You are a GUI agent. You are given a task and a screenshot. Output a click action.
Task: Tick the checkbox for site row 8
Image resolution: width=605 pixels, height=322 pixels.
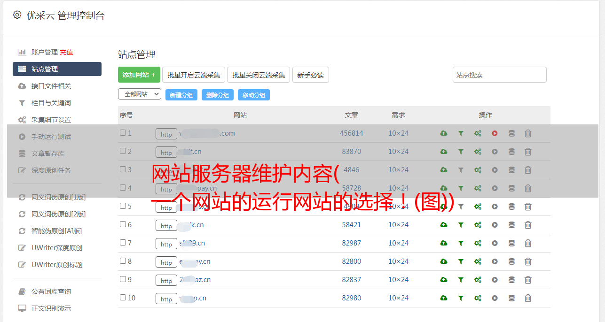(x=123, y=261)
